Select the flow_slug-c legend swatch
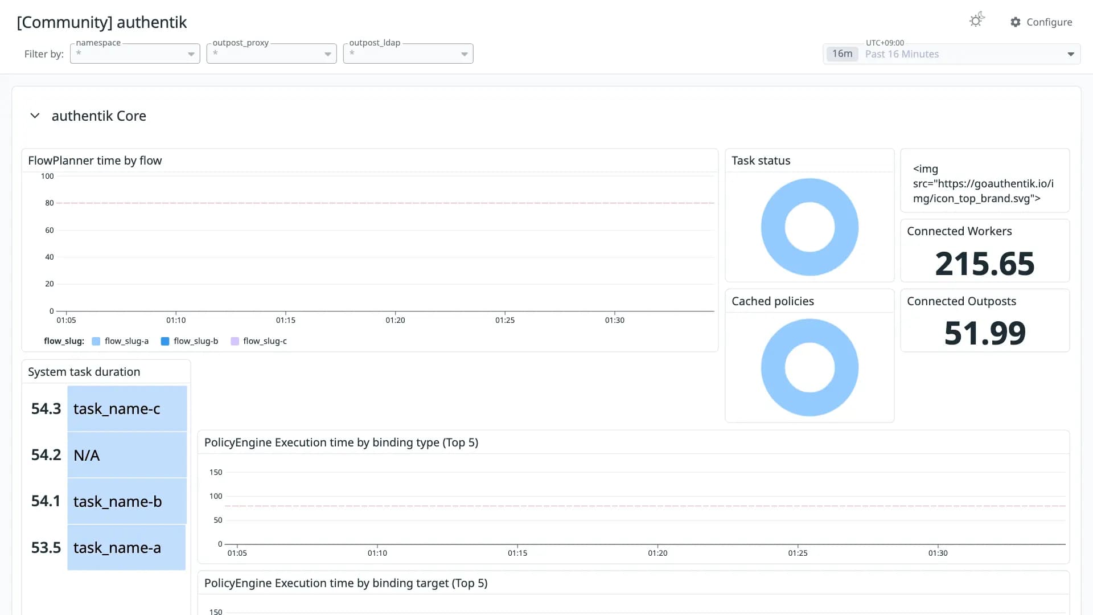1093x615 pixels. [235, 341]
